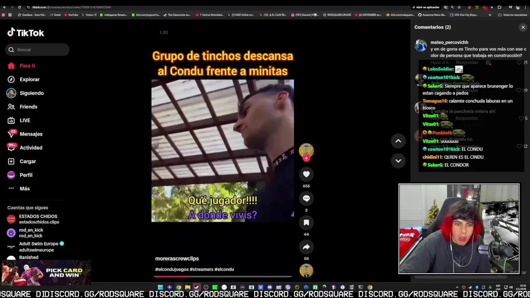Click the #streamers hashtag
This screenshot has width=530, height=298.
coord(201,269)
